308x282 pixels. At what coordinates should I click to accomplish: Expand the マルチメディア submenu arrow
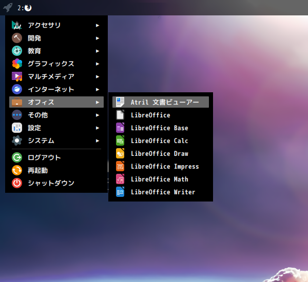(98, 76)
